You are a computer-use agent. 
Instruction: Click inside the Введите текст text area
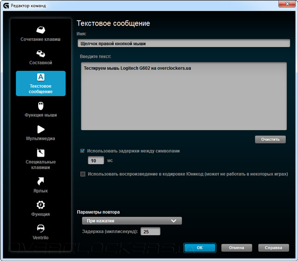click(184, 96)
